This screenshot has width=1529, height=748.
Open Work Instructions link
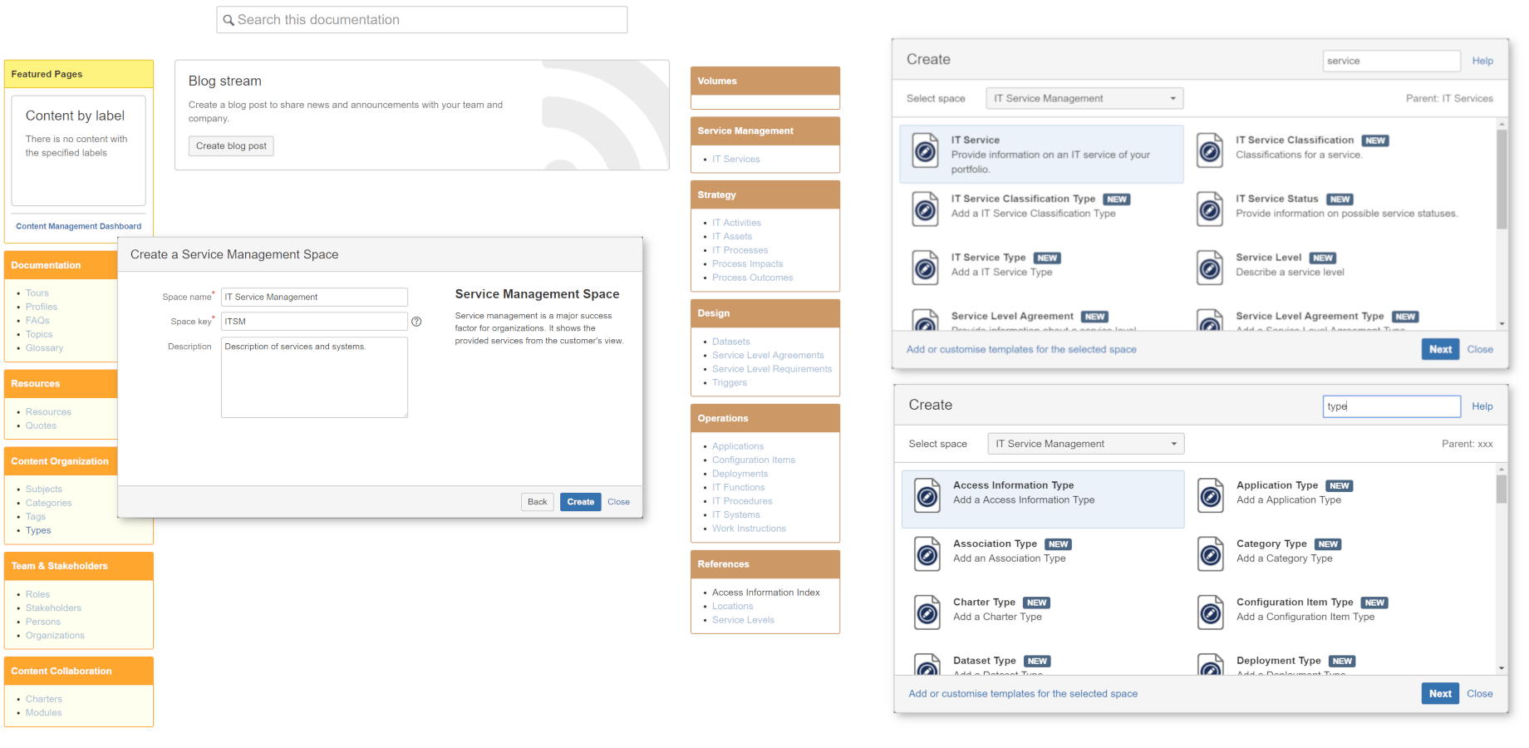[749, 529]
